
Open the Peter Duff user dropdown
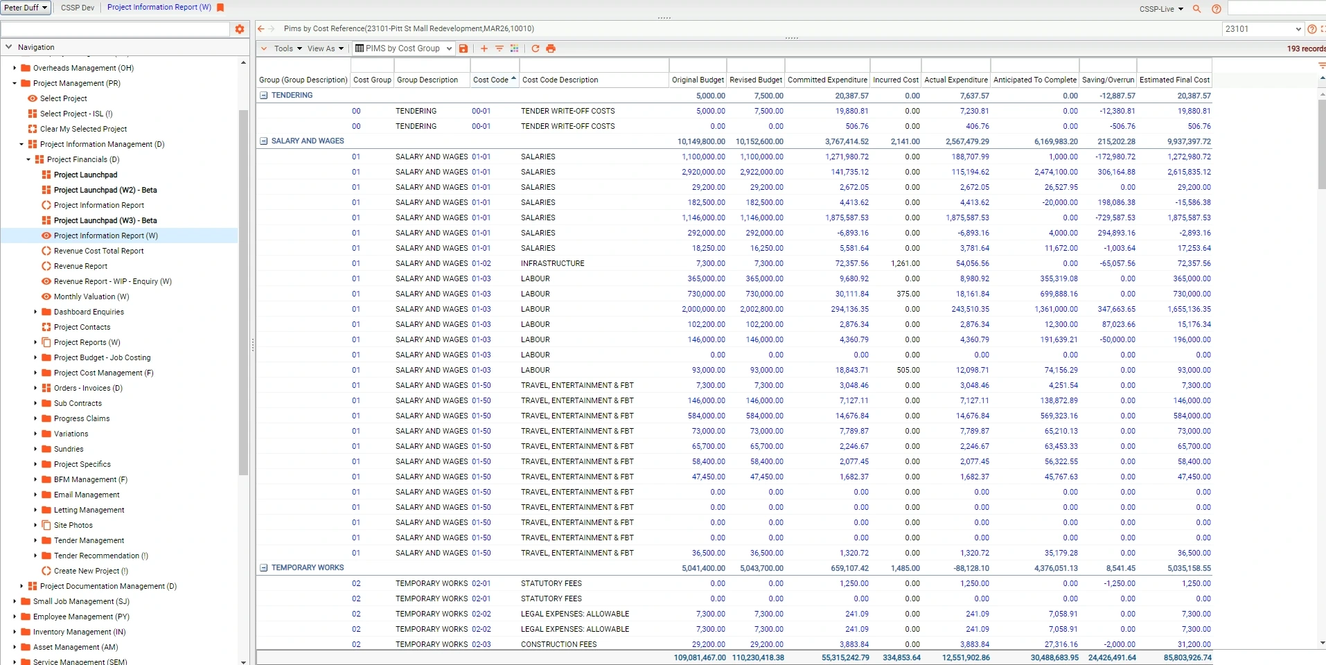coord(26,8)
